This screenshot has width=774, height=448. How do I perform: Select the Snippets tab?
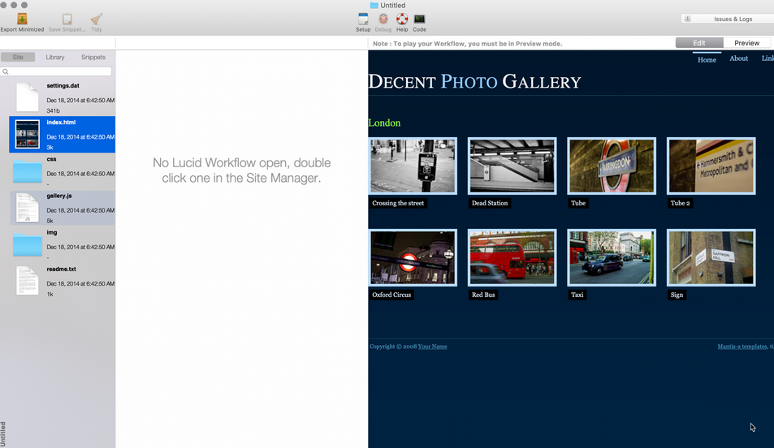(93, 58)
